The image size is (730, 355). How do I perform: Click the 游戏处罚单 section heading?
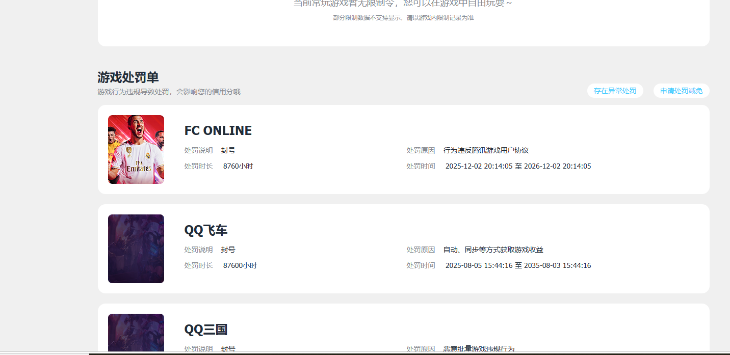pos(128,77)
